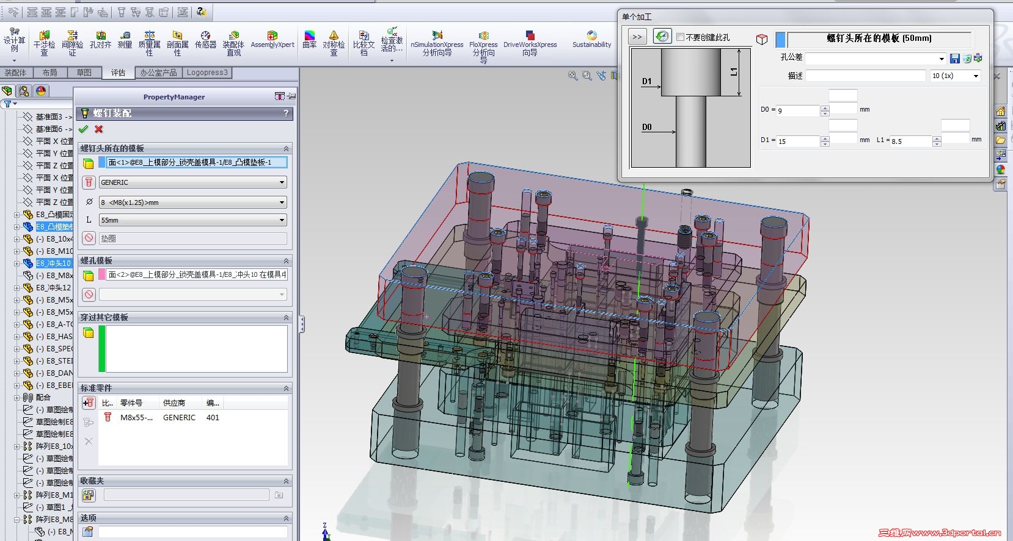
Task: Toggle the 不要创建此孔 checkbox
Action: click(680, 37)
